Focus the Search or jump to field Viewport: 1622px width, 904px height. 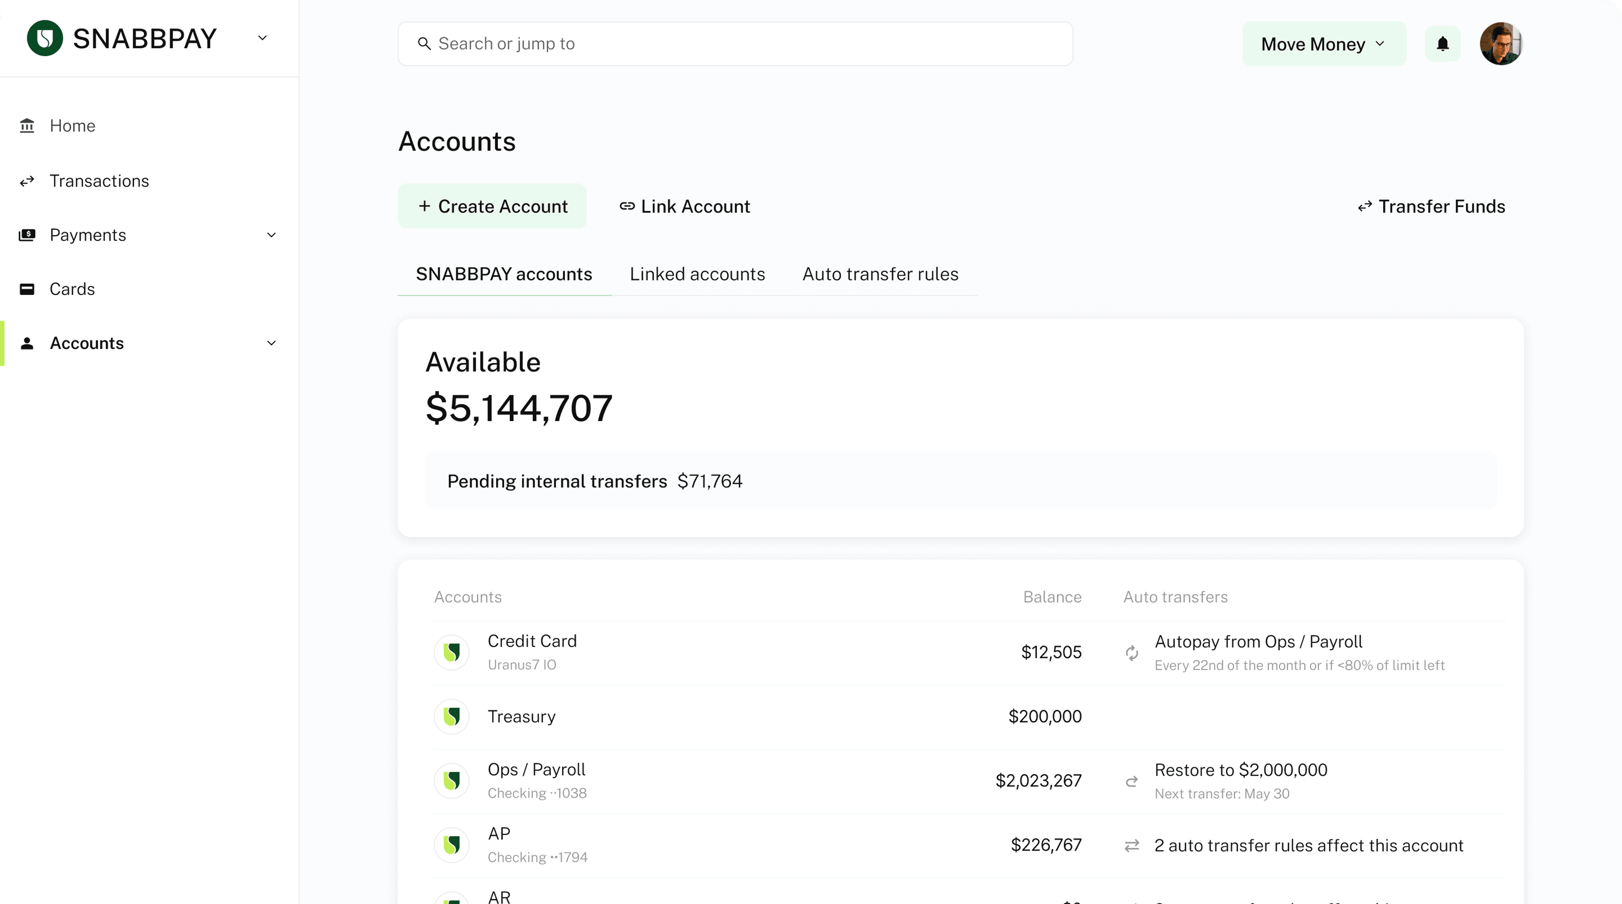[735, 43]
